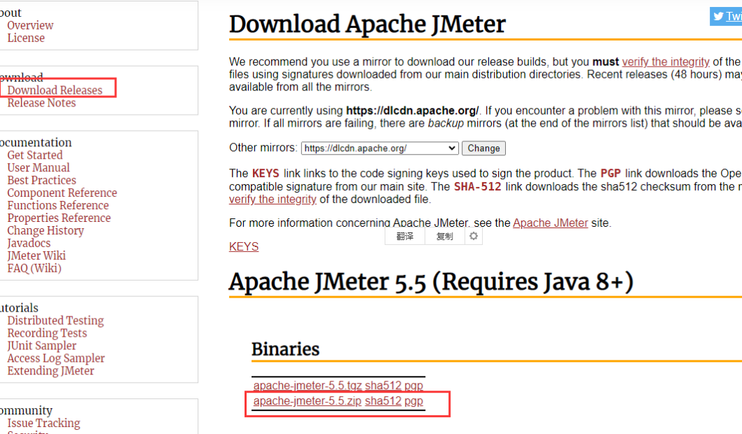742x434 pixels.
Task: Open the Distributed Testing tutorial
Action: (x=55, y=321)
